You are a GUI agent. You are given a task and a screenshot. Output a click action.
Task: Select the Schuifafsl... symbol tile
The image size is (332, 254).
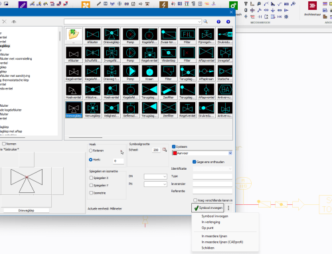[x=93, y=54]
